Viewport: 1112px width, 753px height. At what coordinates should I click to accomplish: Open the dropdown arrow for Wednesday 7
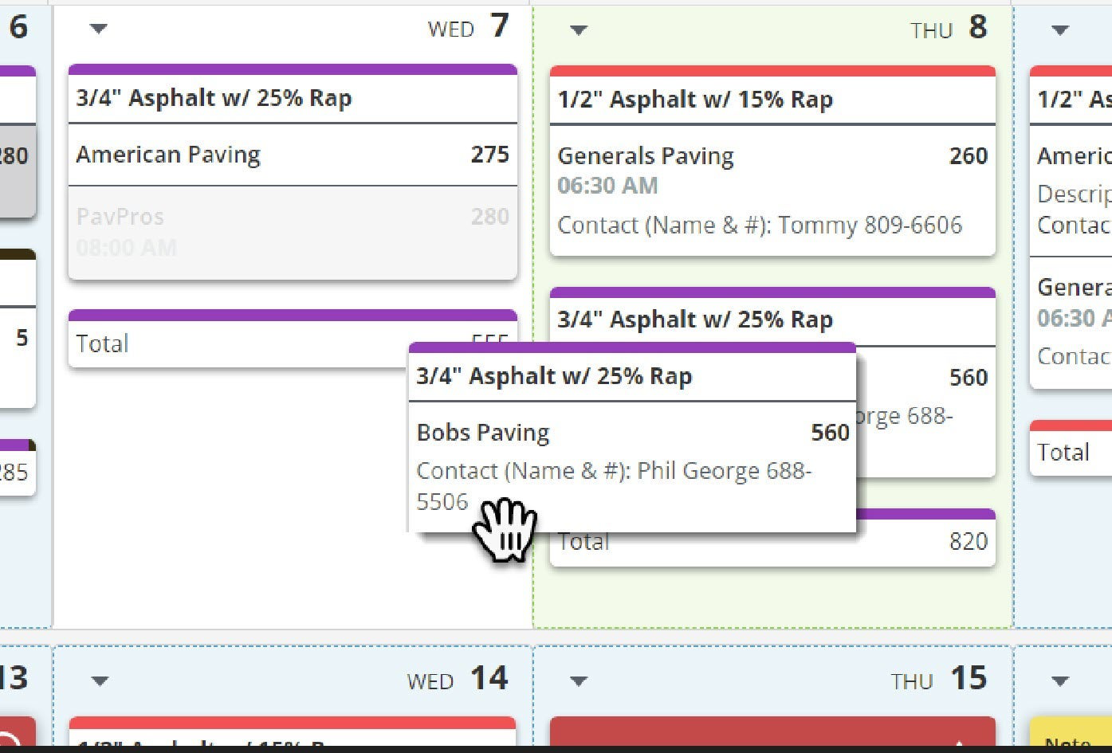click(x=98, y=29)
